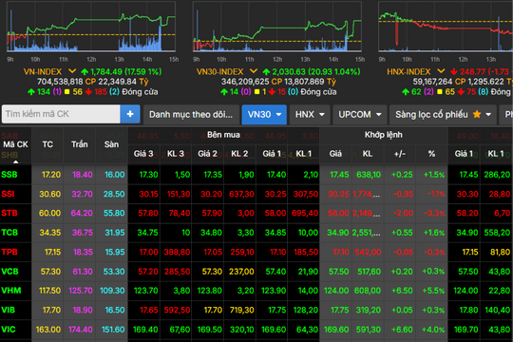This screenshot has width=513, height=342.
Task: Click the HNX-INDEX intraday chart
Action: (x=446, y=27)
